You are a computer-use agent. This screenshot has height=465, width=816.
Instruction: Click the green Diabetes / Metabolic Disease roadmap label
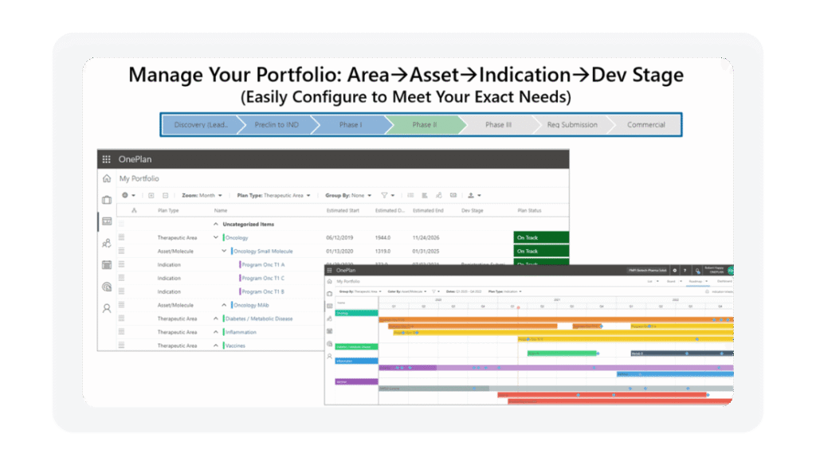point(356,347)
